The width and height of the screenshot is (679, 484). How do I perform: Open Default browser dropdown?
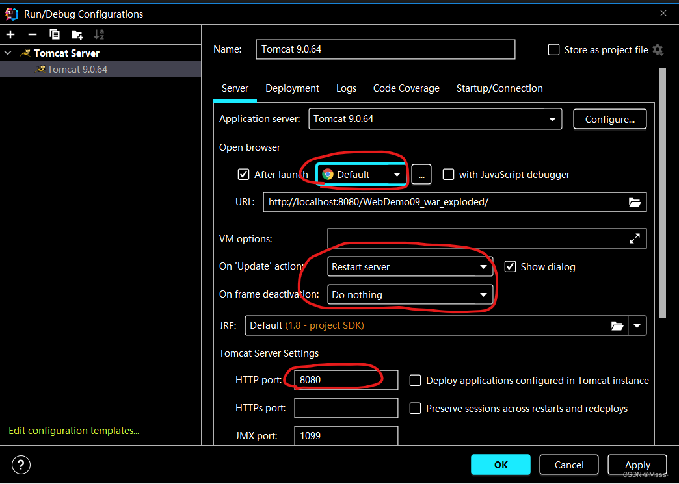362,174
